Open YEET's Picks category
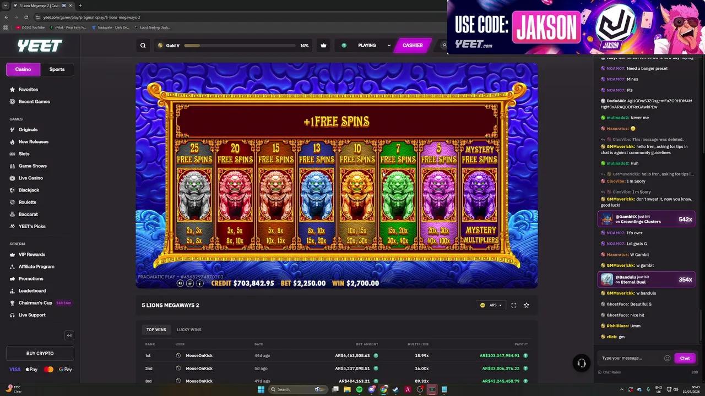Screen dimensions: 705x396 tap(32, 226)
